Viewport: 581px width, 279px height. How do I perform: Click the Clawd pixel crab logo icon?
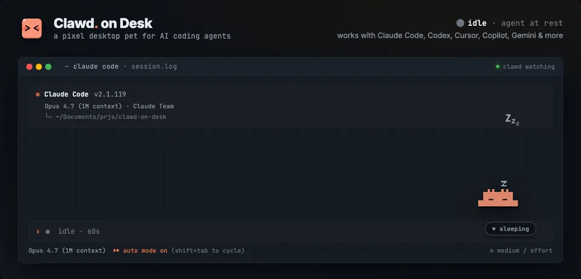tap(32, 28)
